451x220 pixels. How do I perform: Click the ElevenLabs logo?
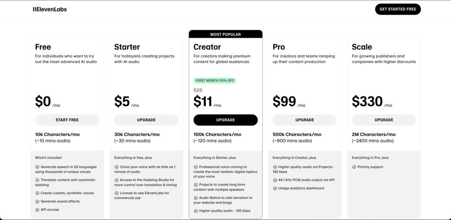pos(50,9)
